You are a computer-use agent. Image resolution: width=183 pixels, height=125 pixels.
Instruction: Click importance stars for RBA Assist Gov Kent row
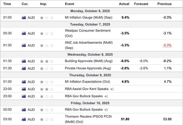[46, 89]
